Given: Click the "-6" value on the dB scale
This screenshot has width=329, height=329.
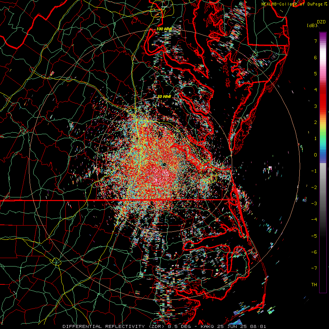Looking at the screenshot, I should pyautogui.click(x=314, y=252).
